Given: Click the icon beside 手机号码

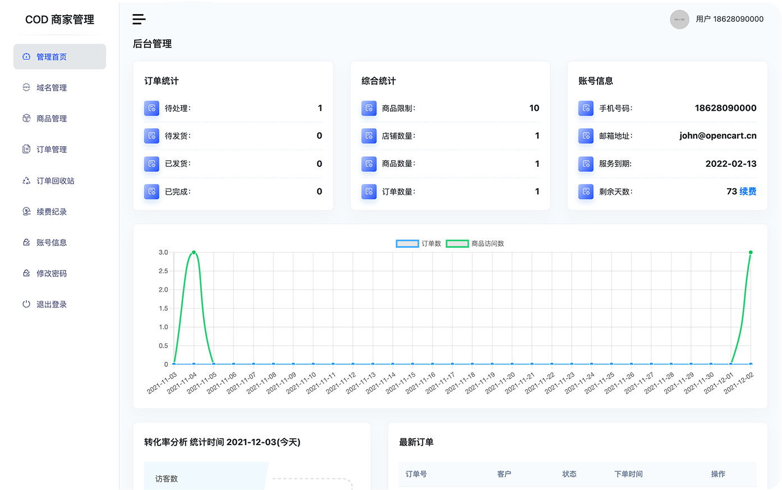Looking at the screenshot, I should point(586,108).
